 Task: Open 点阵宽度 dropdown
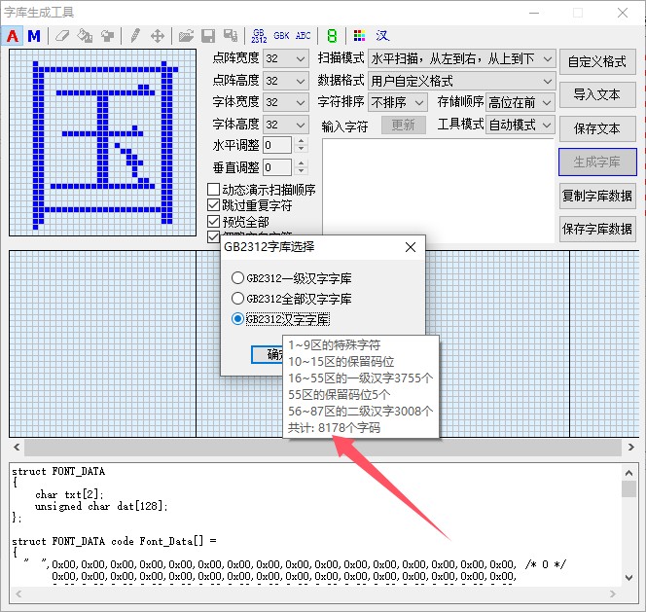pos(286,58)
